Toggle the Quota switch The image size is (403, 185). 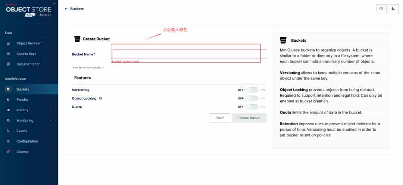point(252,107)
